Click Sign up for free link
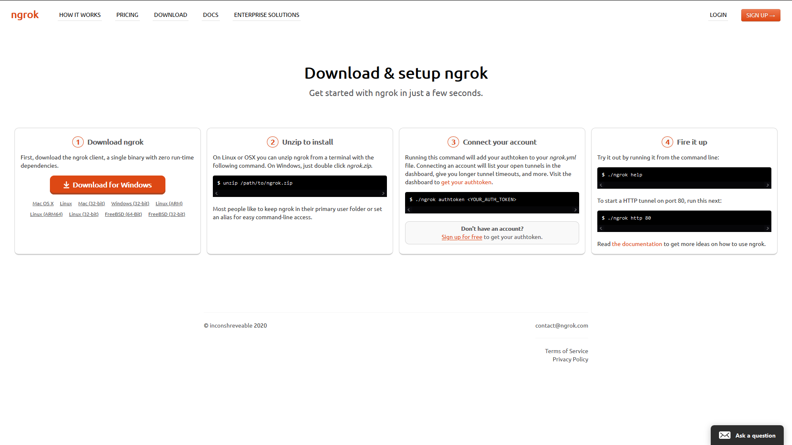 point(461,237)
